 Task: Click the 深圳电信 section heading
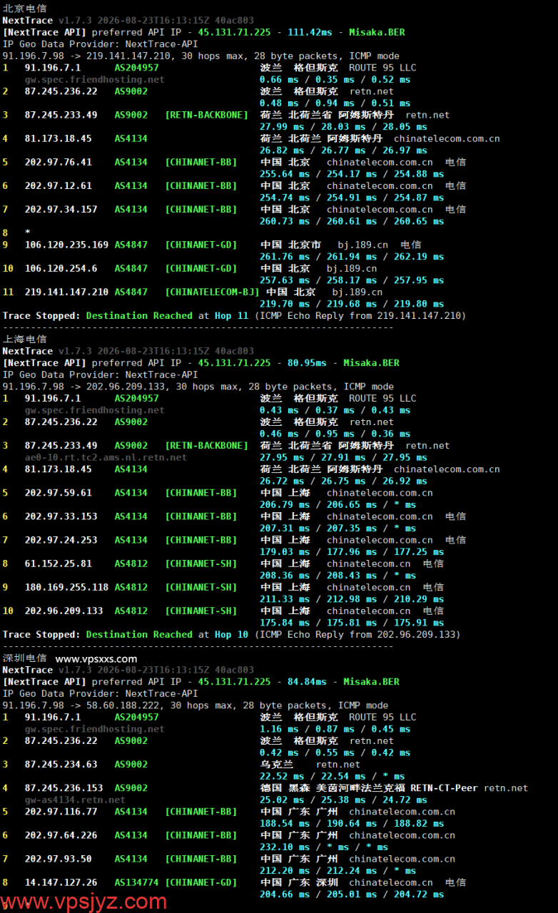pos(25,658)
